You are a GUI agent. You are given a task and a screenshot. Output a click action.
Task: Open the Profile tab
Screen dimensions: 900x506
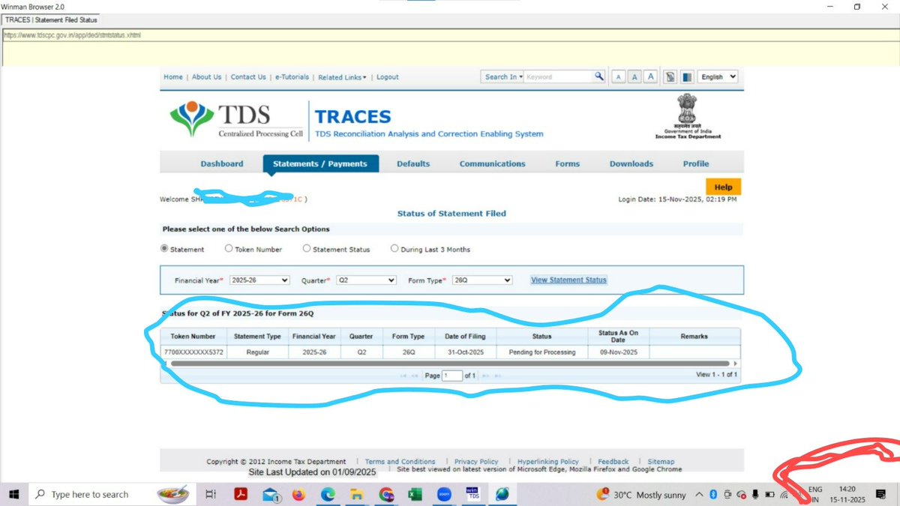point(696,163)
